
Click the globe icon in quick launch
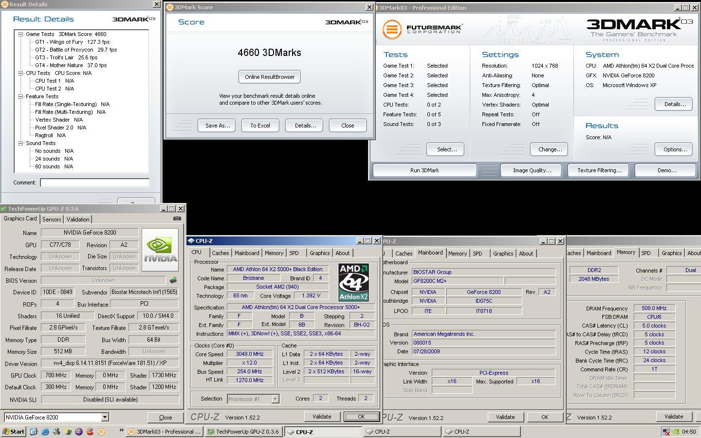(x=79, y=431)
